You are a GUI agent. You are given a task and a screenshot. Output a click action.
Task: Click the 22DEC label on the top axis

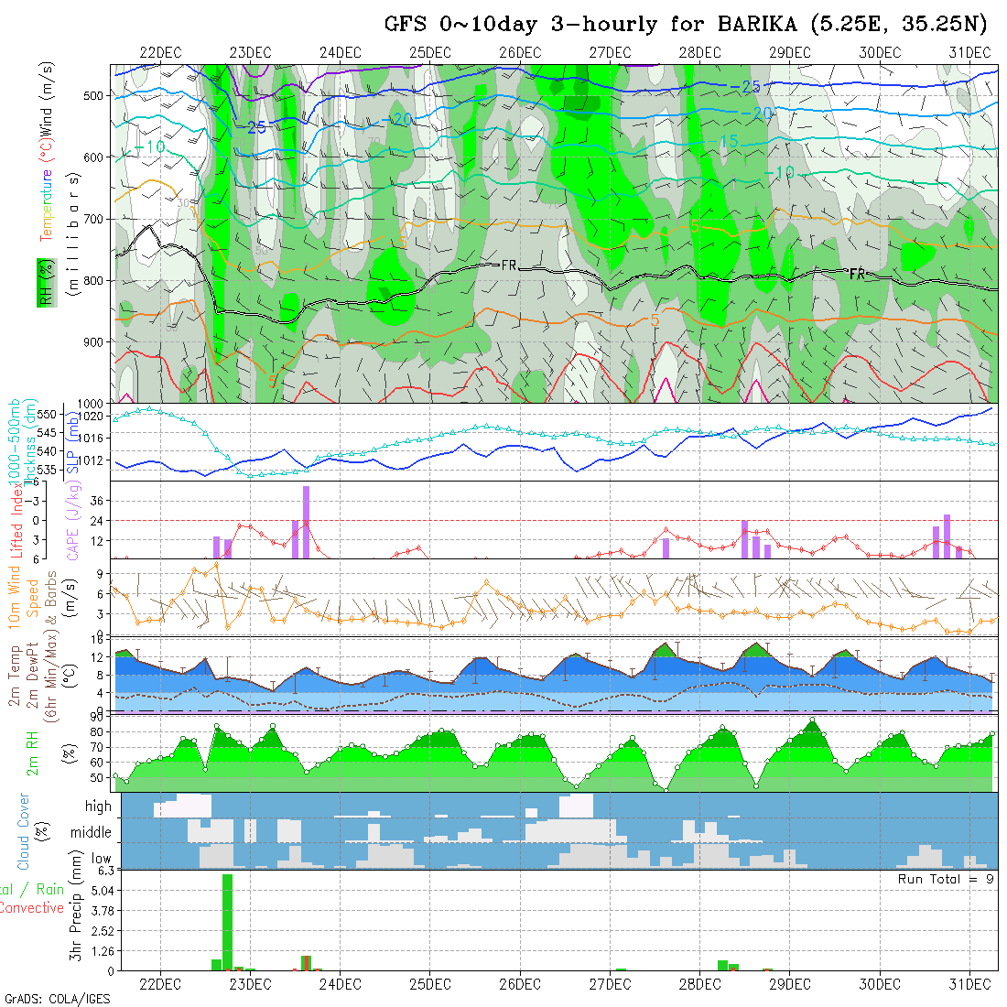pos(160,52)
